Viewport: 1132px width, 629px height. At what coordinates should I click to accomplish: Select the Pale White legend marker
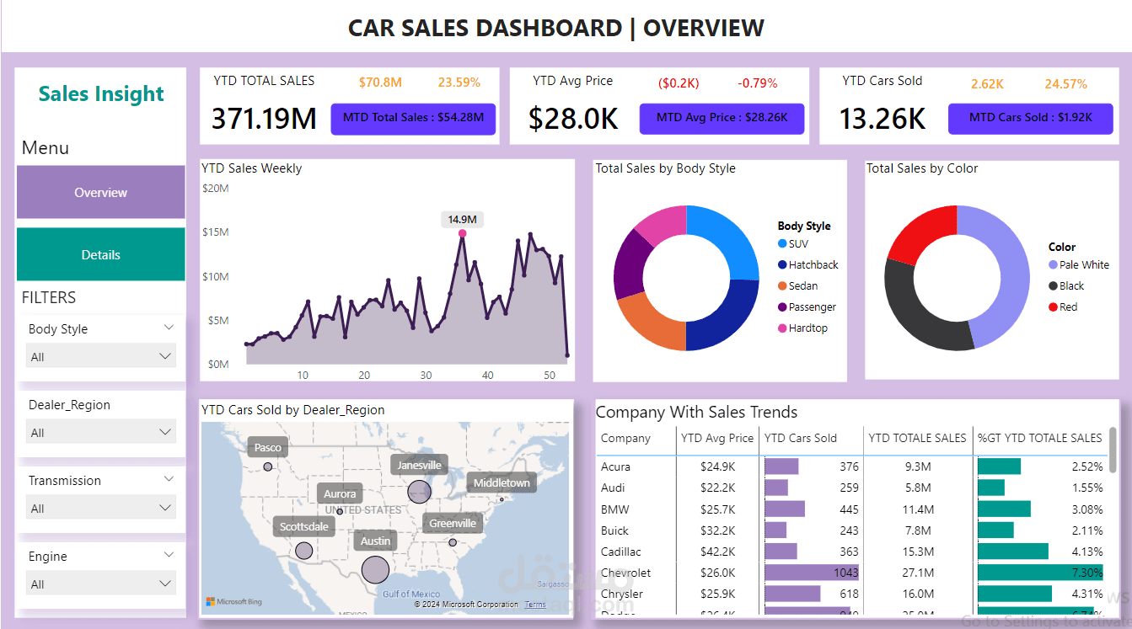pos(1054,264)
